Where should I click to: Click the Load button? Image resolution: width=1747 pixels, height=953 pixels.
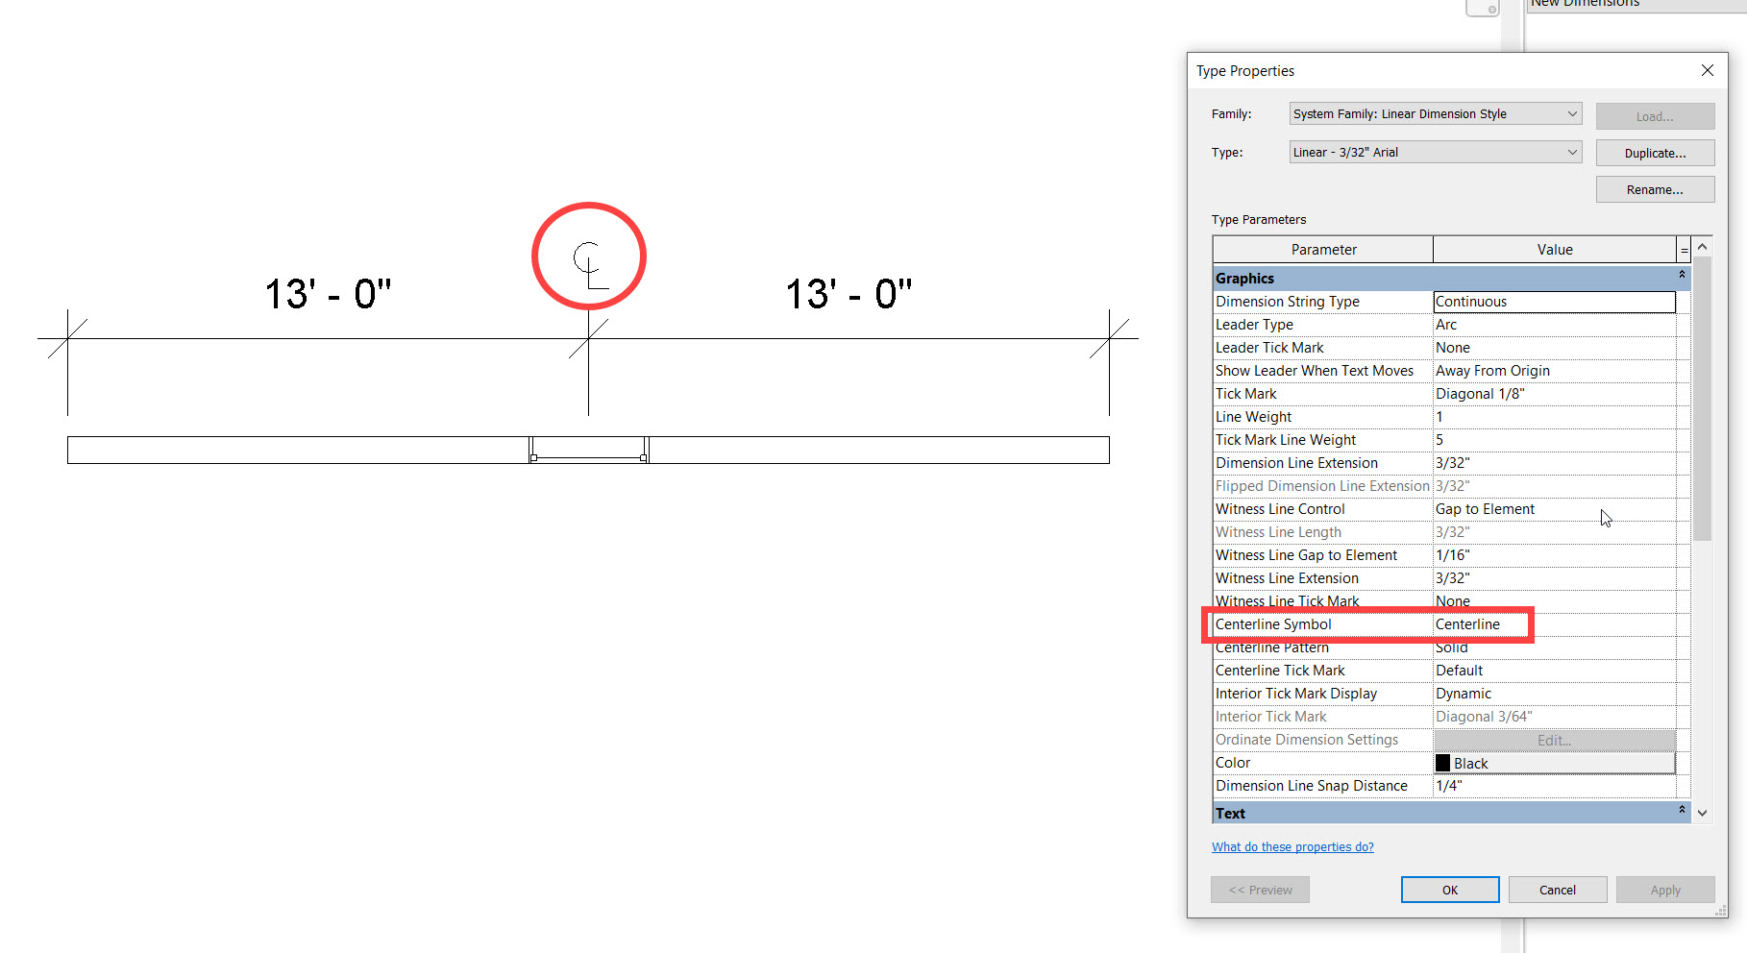pos(1654,115)
